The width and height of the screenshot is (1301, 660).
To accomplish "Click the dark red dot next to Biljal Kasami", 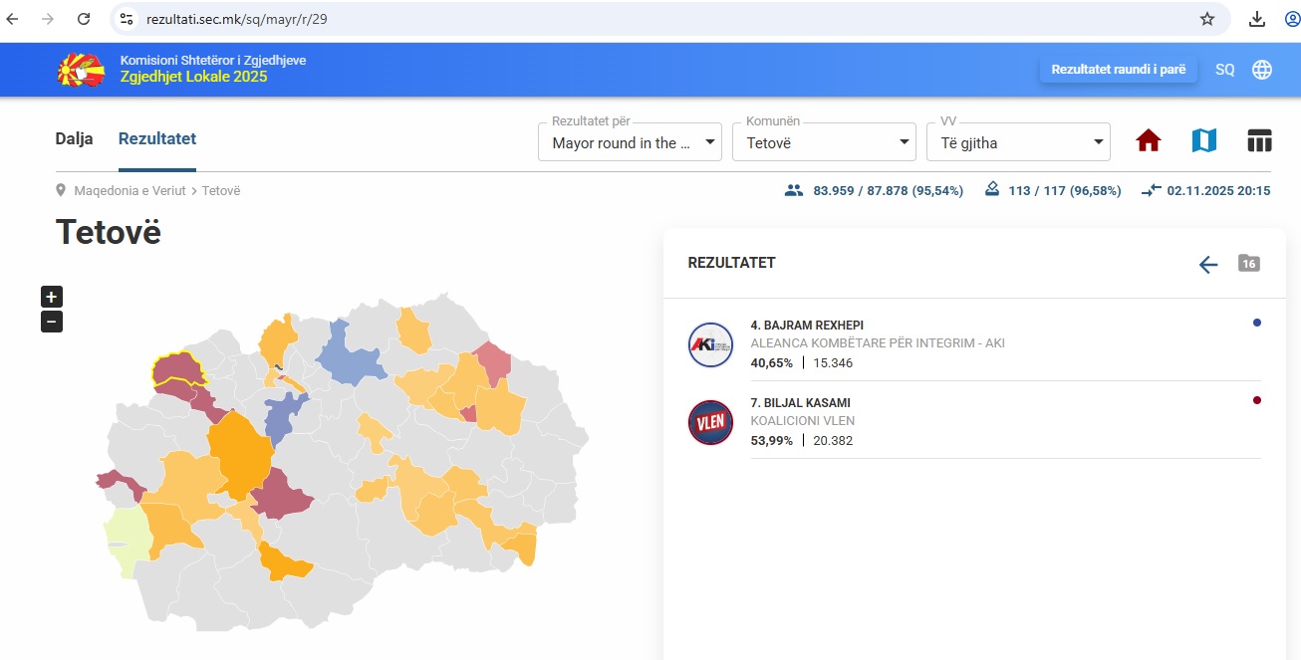I will (x=1256, y=400).
